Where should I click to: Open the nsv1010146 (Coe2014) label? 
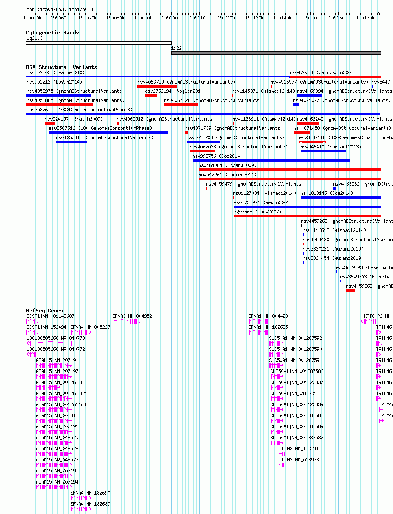tap(327, 193)
